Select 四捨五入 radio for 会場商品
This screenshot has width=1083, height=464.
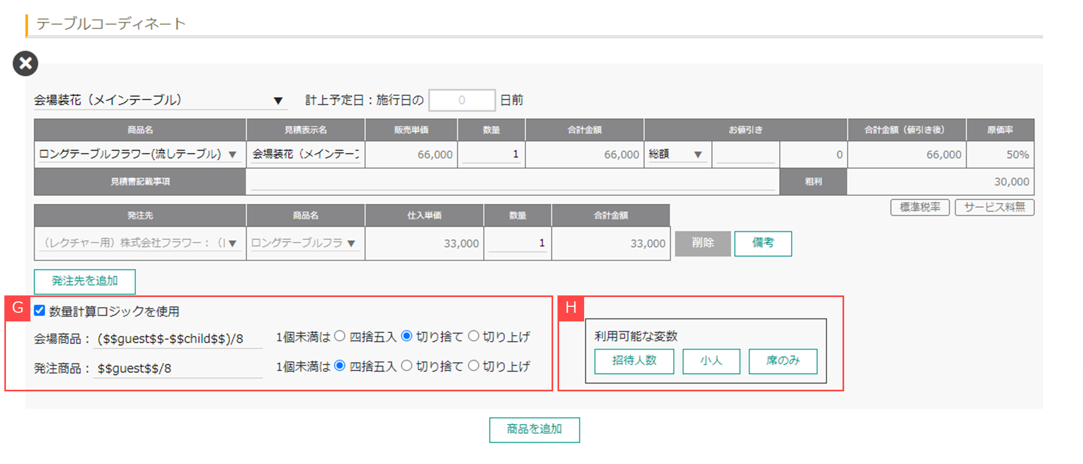(x=340, y=336)
